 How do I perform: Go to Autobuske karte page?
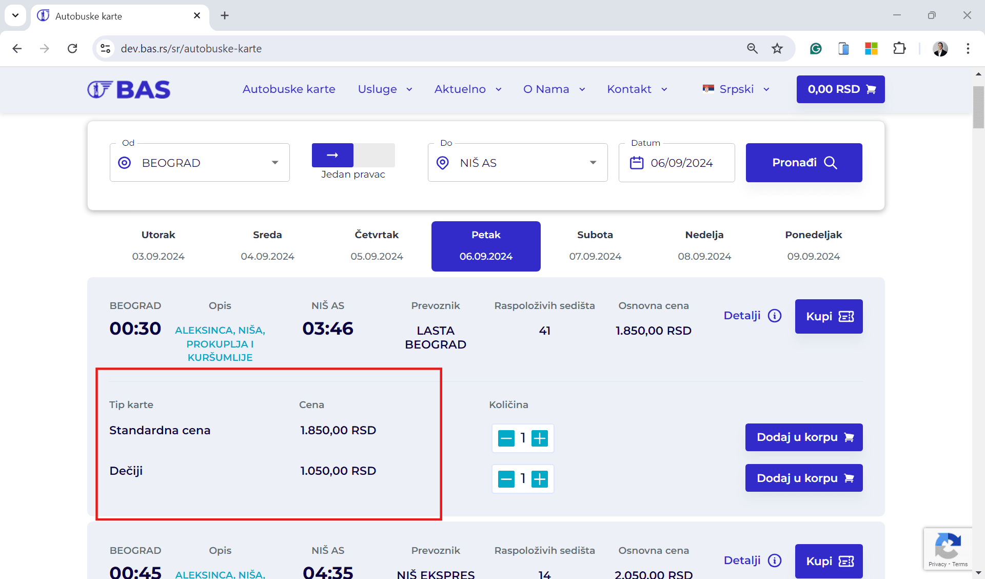click(x=289, y=89)
